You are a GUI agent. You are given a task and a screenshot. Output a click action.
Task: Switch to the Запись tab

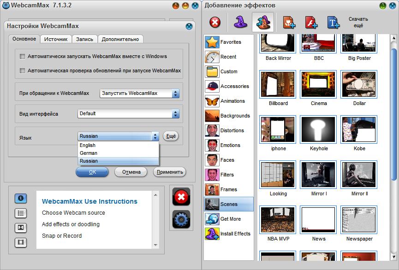point(84,39)
